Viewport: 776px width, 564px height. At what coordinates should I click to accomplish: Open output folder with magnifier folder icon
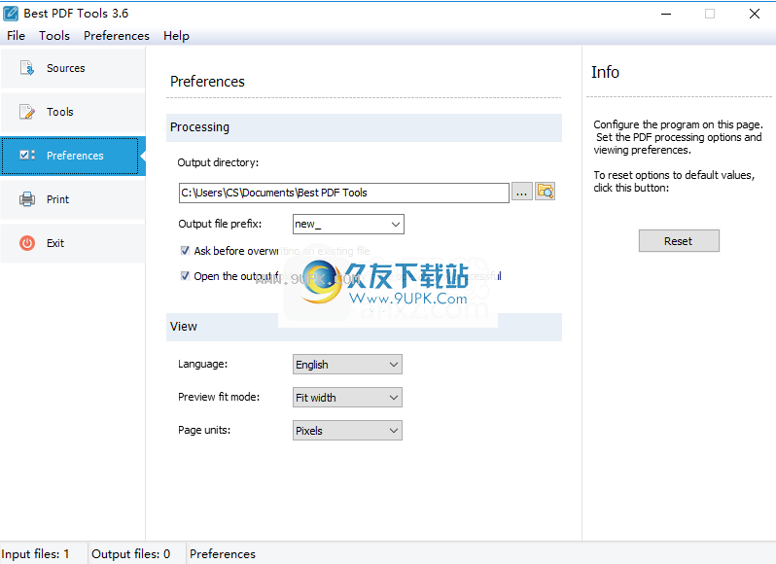pyautogui.click(x=545, y=192)
